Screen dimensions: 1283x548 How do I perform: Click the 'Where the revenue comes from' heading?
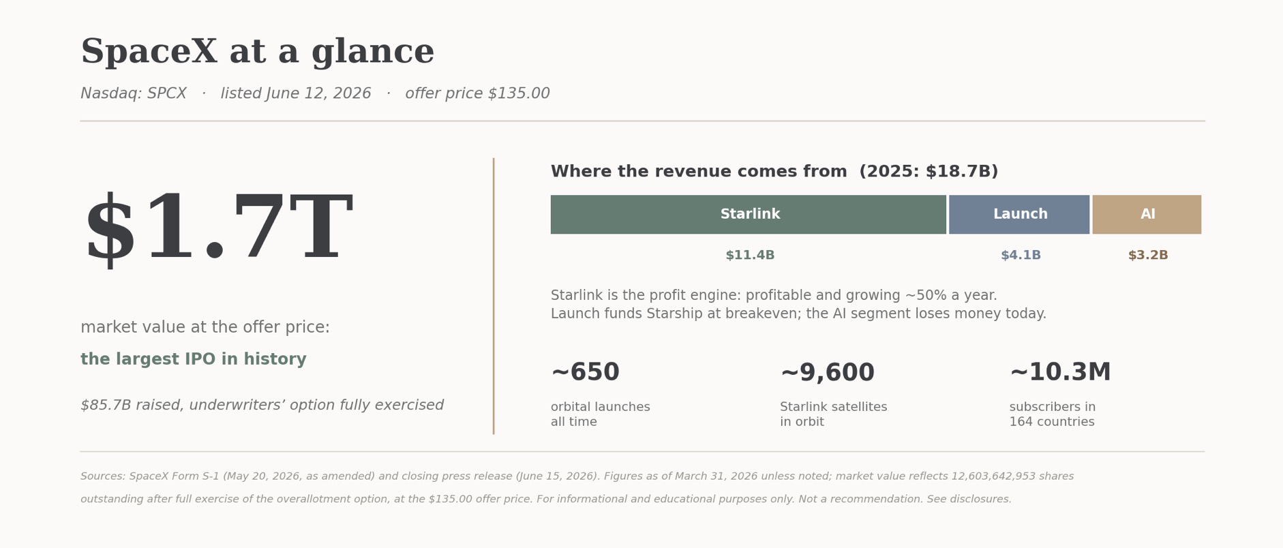pos(774,172)
